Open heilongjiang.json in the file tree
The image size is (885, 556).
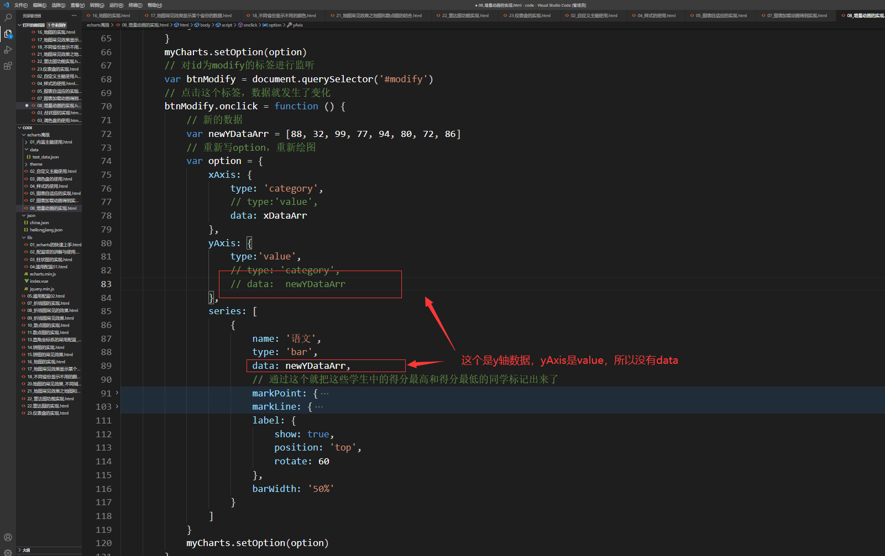(x=46, y=230)
